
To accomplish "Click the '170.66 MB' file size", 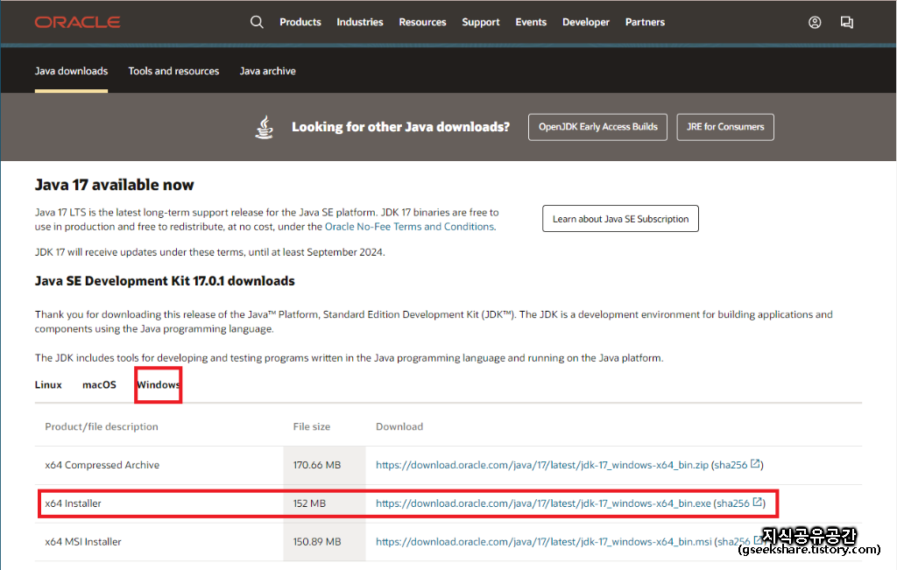I will (x=317, y=466).
